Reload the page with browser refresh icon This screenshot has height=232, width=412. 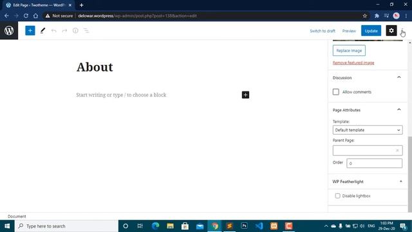[26, 15]
